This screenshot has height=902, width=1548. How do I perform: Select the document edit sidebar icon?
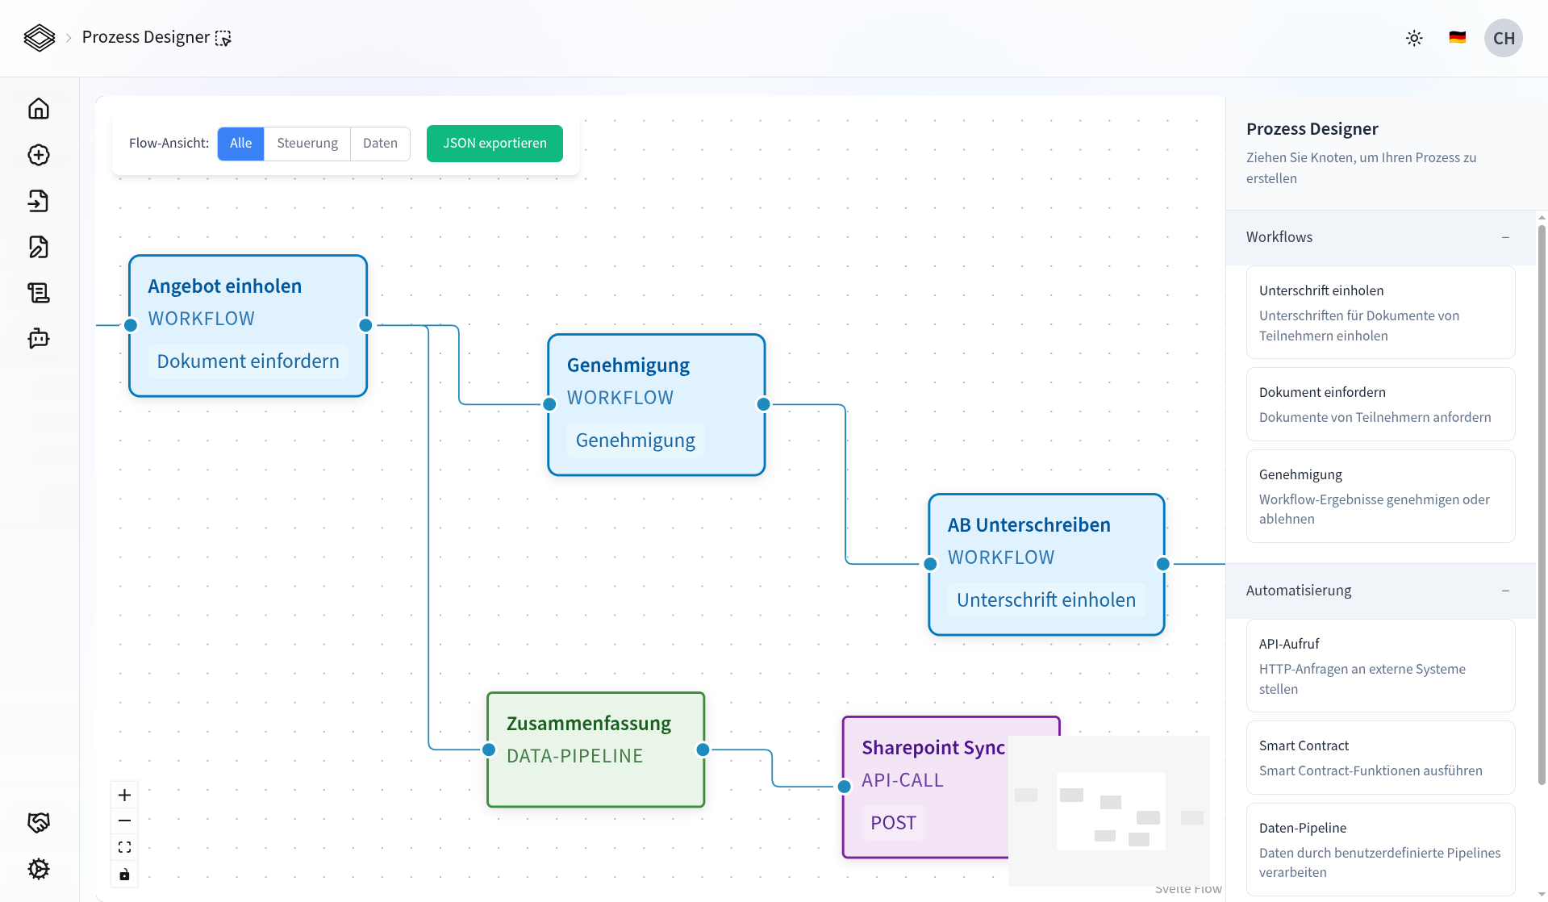pyautogui.click(x=39, y=247)
